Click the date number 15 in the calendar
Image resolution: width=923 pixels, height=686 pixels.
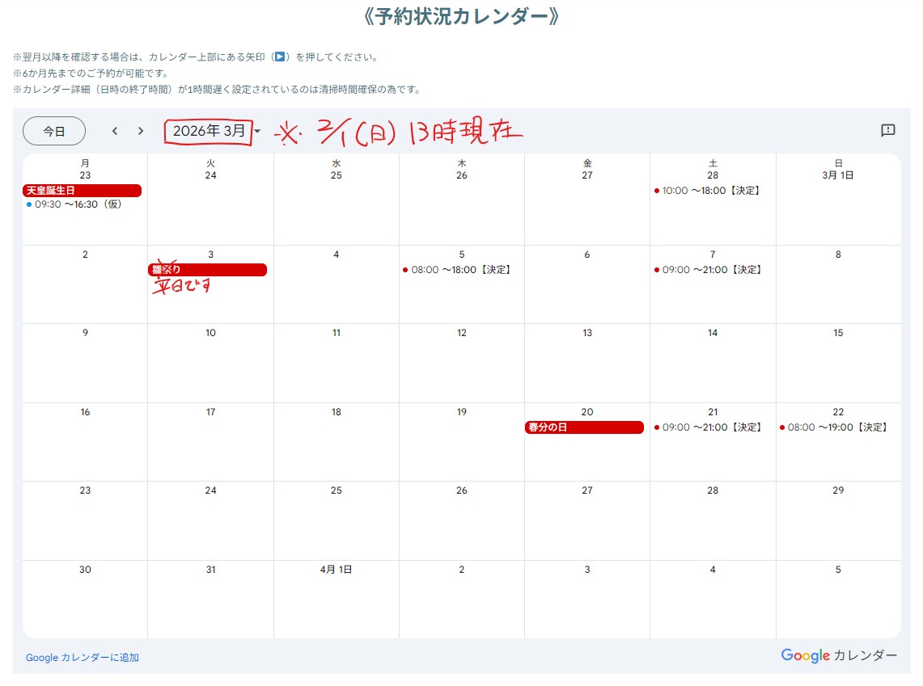(838, 333)
